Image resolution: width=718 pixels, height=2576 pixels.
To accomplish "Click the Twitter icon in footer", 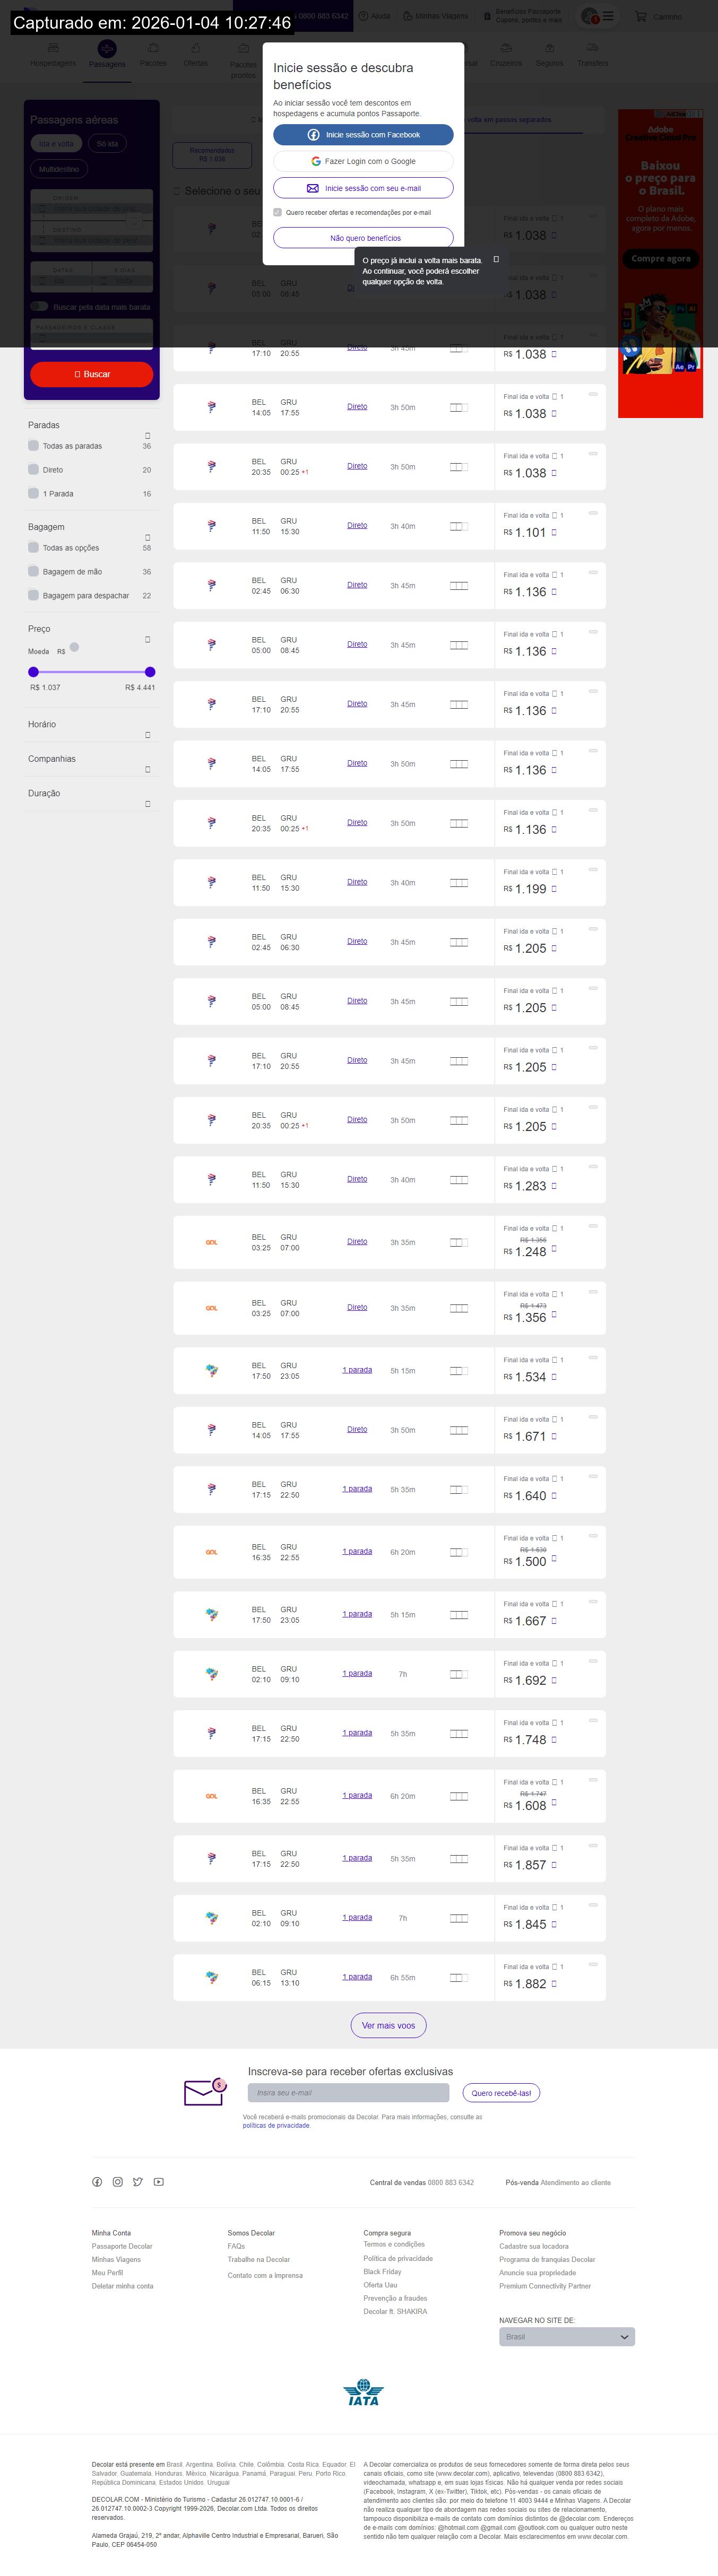I will click(138, 2182).
